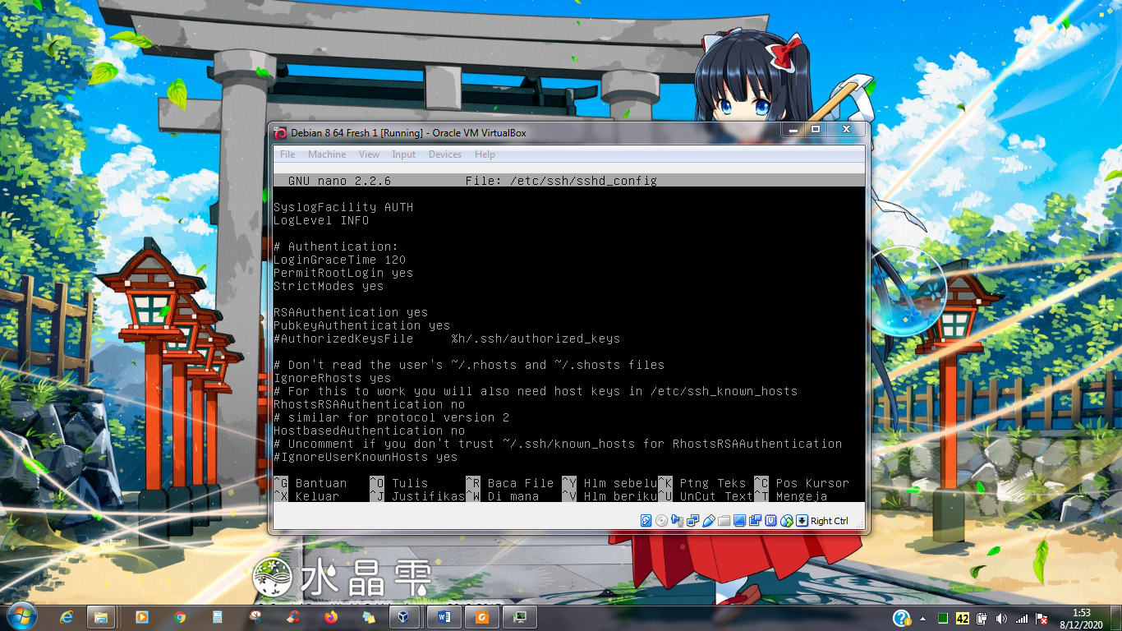The image size is (1122, 631).
Task: Click the volume speaker tray icon
Action: [1001, 619]
